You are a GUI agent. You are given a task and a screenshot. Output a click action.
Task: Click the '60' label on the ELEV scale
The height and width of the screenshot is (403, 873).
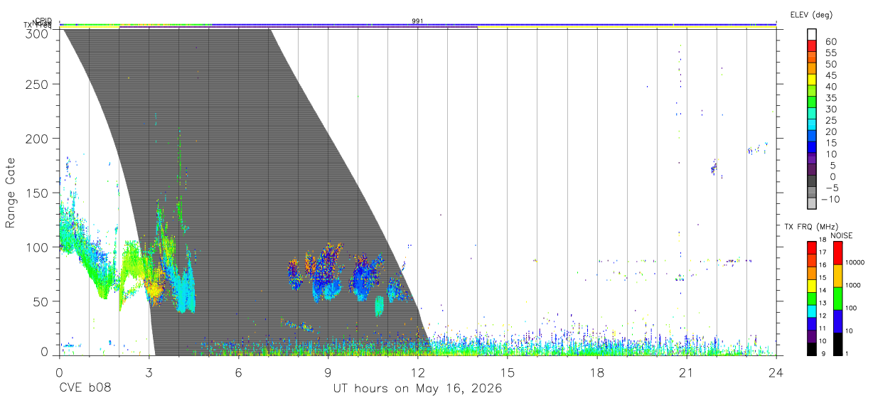[x=830, y=42]
